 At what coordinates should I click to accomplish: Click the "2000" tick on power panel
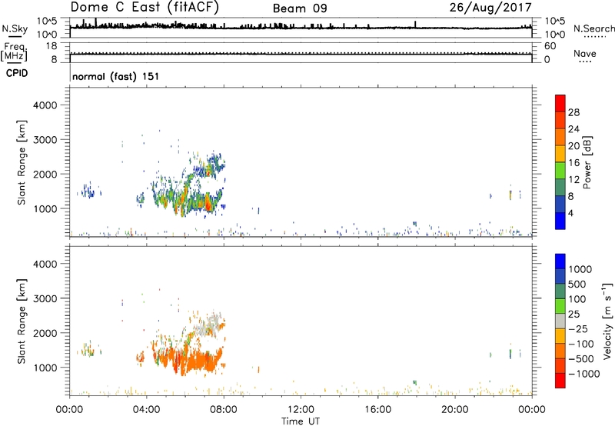(45, 174)
